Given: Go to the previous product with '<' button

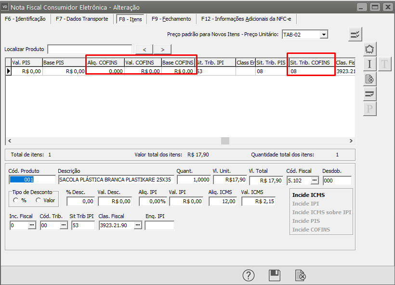Looking at the screenshot, I should (x=145, y=50).
